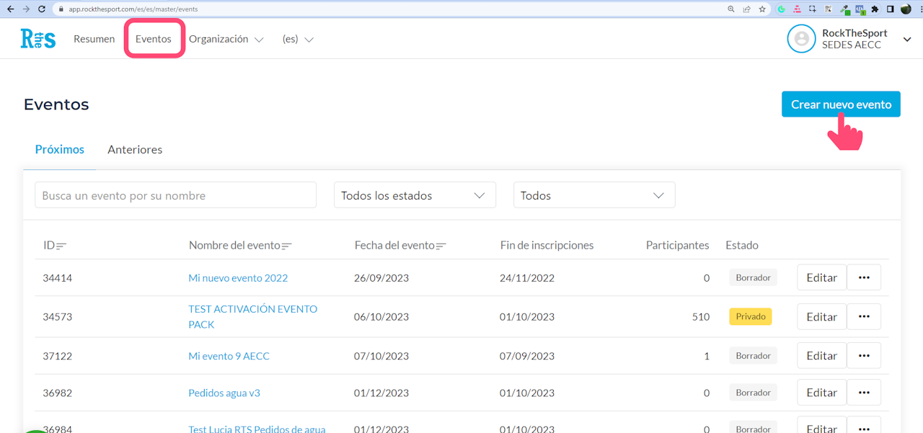923x433 pixels.
Task: Click the Estado column header
Action: tap(742, 246)
